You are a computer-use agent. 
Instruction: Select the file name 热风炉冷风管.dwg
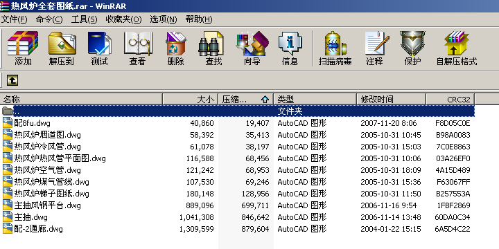pos(47,147)
